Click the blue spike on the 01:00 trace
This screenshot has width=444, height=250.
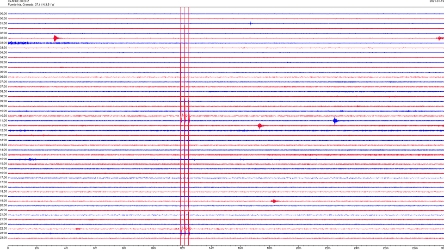click(250, 24)
